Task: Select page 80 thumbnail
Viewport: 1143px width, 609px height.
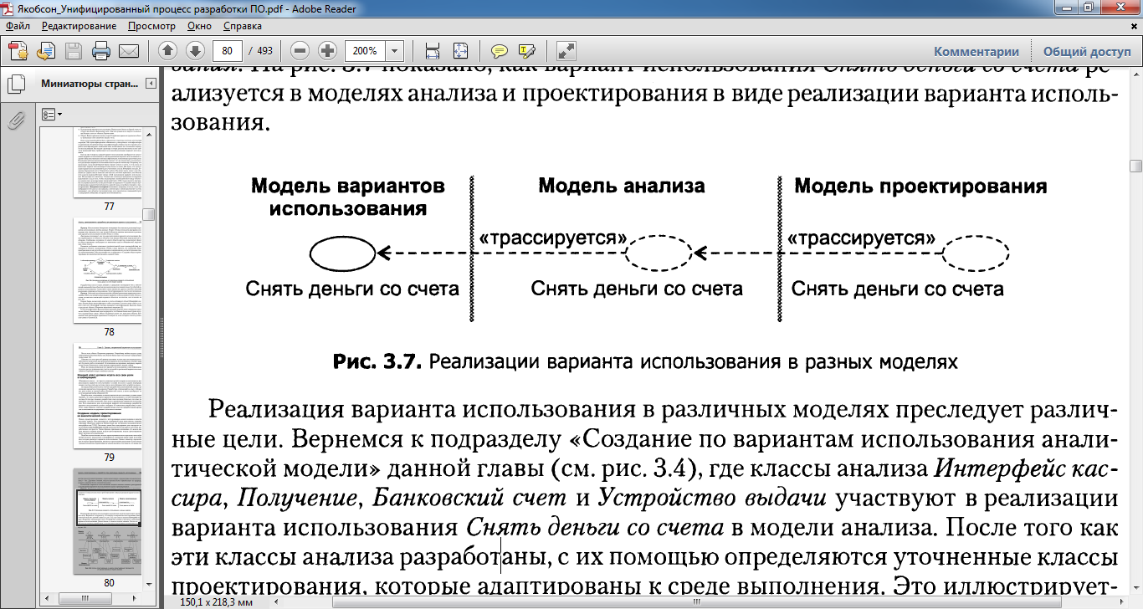Action: click(x=108, y=519)
